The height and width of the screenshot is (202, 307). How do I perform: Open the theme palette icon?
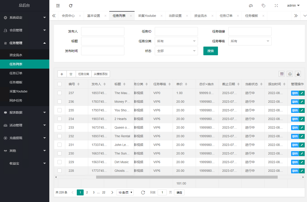pos(251,6)
